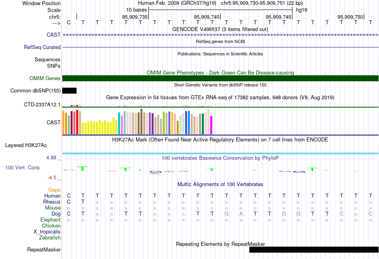
Task: Click the OMIM Genes track label
Action: (x=45, y=78)
